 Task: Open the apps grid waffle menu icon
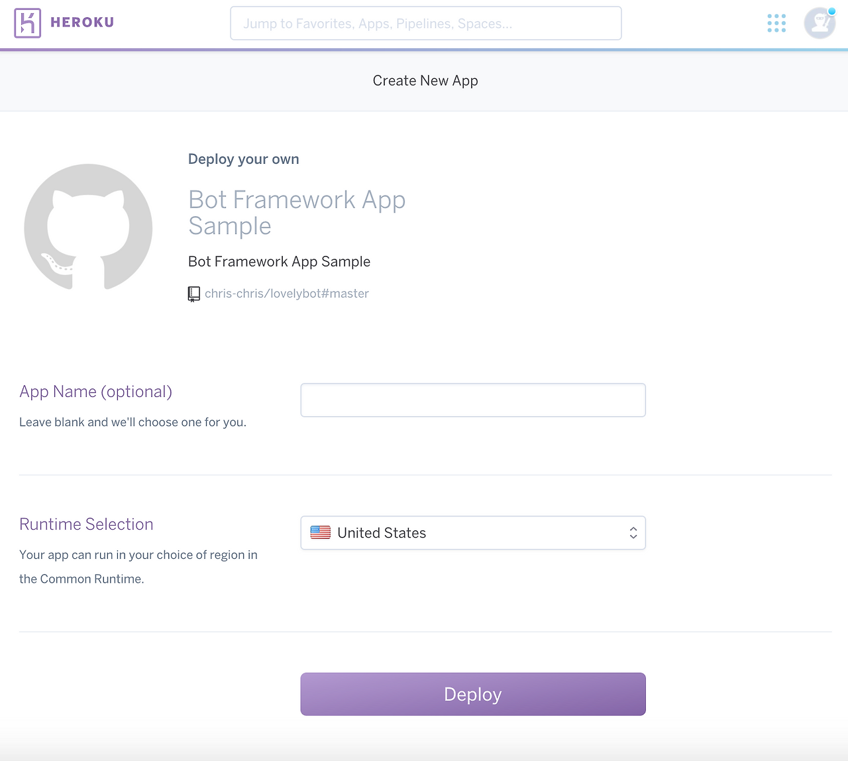pos(776,23)
